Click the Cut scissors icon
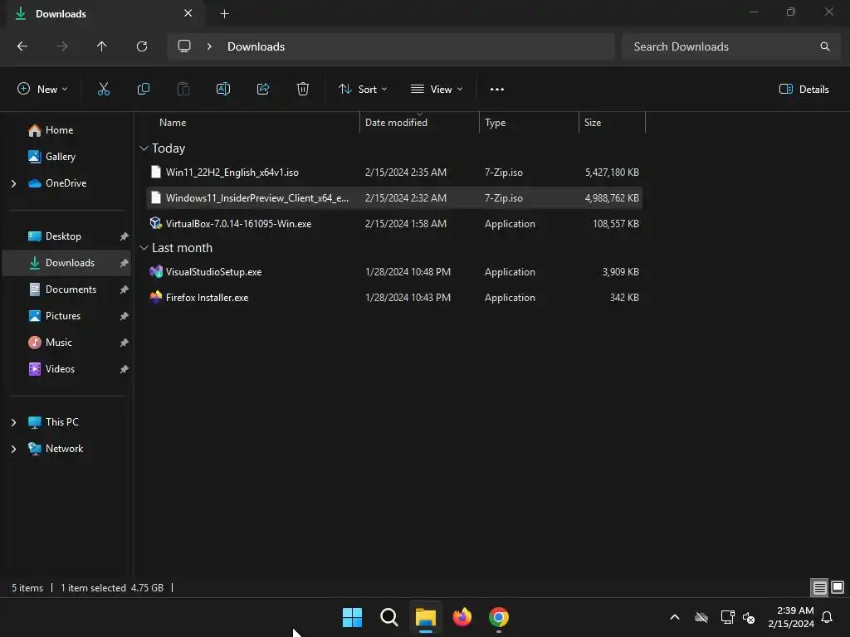The image size is (850, 637). [104, 90]
